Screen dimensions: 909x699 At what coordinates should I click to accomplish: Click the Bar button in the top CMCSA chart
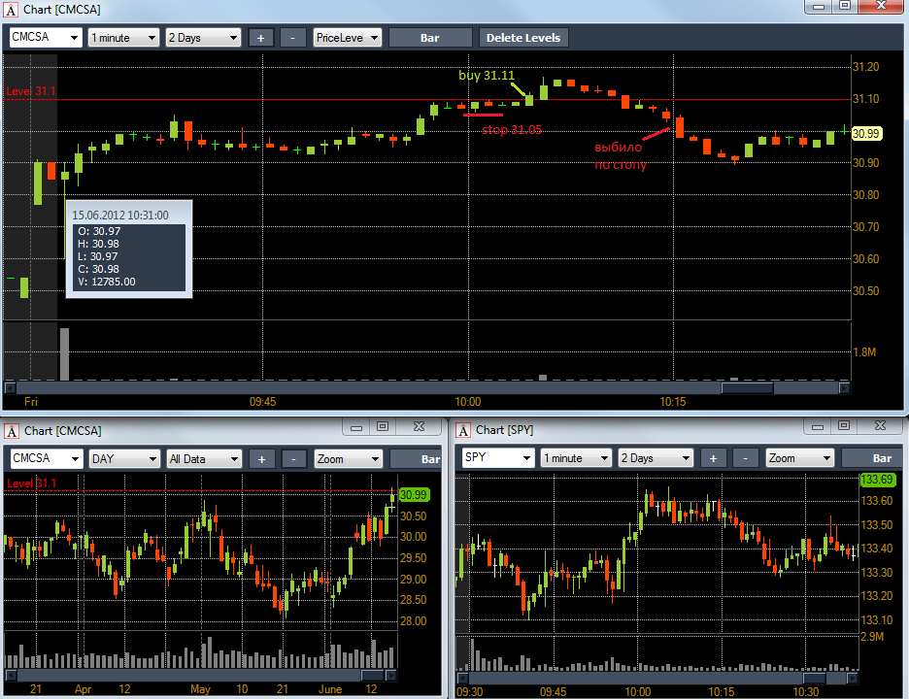(x=429, y=38)
